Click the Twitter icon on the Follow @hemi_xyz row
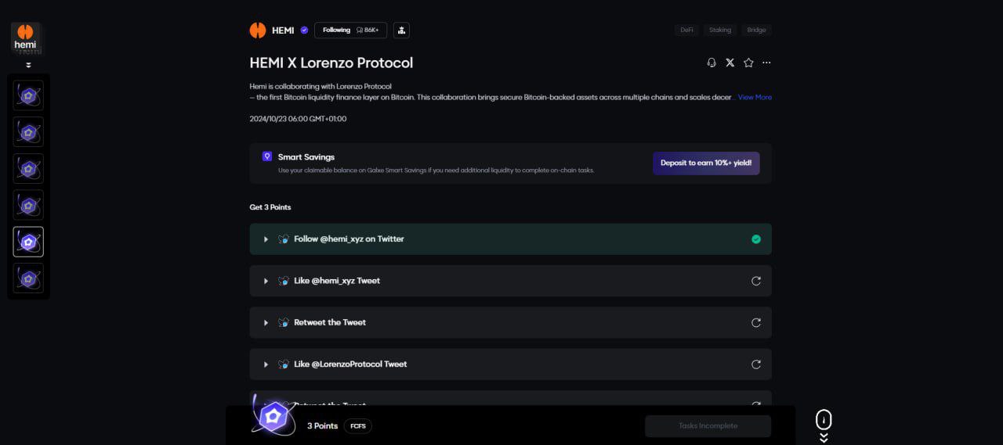The width and height of the screenshot is (1003, 445). pos(284,239)
